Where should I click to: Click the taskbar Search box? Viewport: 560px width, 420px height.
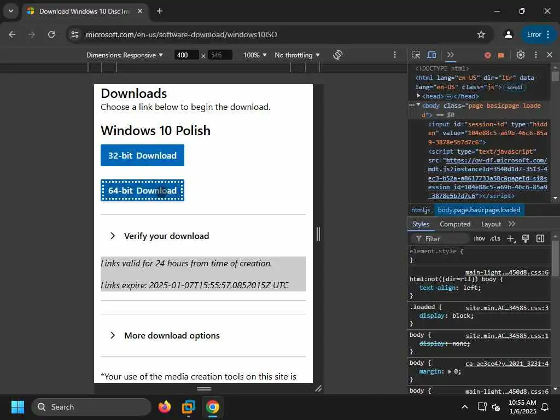click(x=91, y=407)
